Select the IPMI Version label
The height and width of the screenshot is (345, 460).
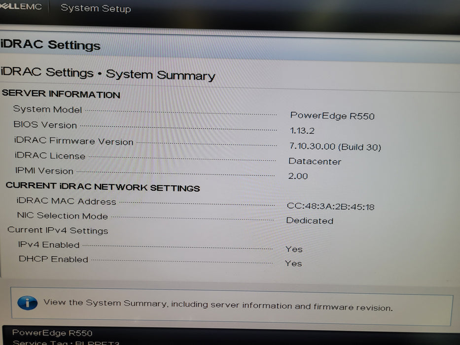pyautogui.click(x=44, y=171)
